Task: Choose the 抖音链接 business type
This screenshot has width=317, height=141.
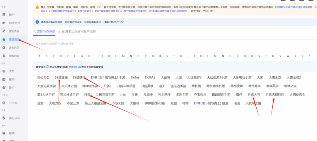Action: [x=79, y=77]
